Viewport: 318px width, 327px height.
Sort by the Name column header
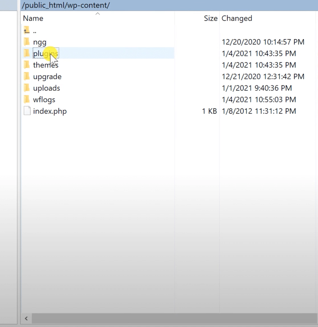pyautogui.click(x=33, y=18)
